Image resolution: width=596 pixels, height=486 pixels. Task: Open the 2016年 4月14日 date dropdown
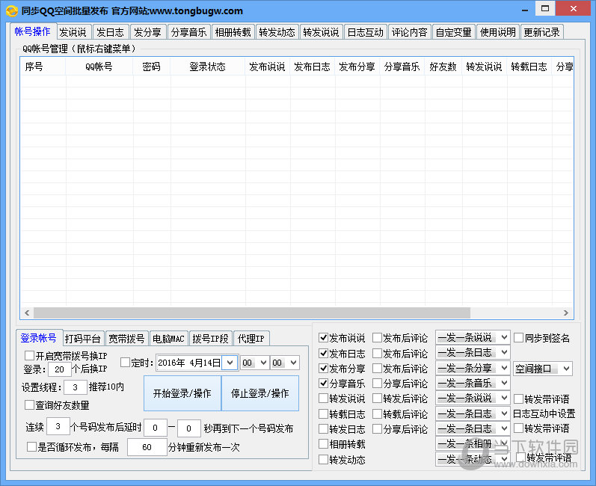click(230, 363)
